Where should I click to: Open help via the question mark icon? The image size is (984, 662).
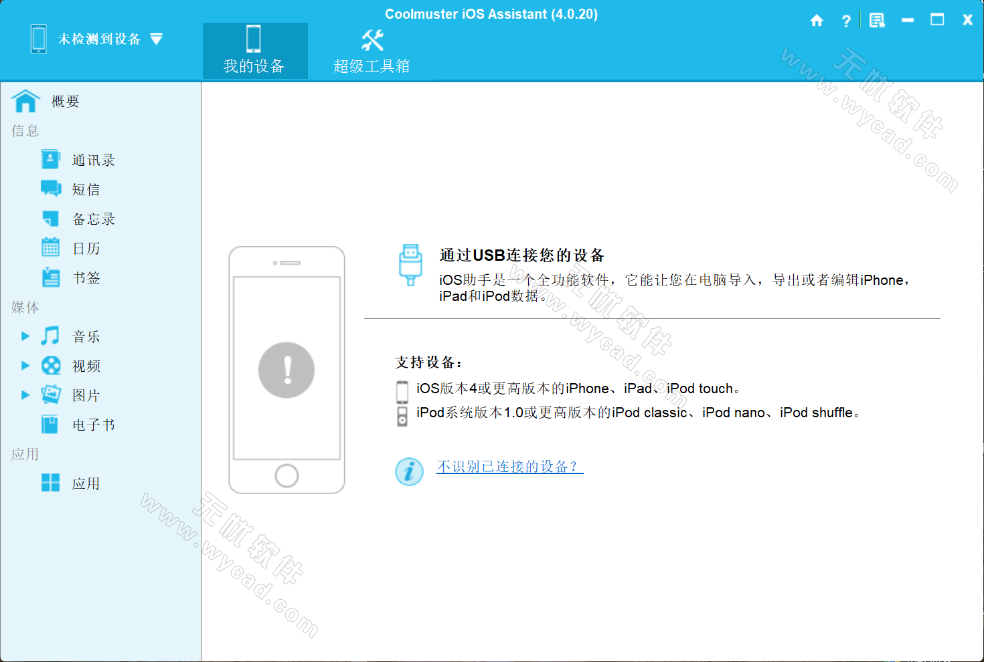(846, 20)
